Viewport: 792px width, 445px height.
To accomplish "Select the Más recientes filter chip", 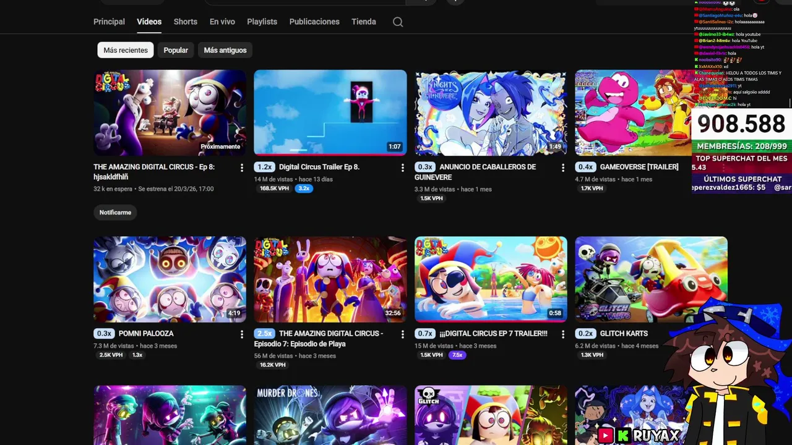I will [x=126, y=50].
